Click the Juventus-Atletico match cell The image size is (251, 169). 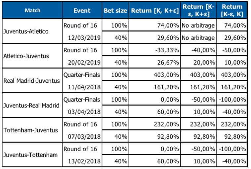[32, 31]
